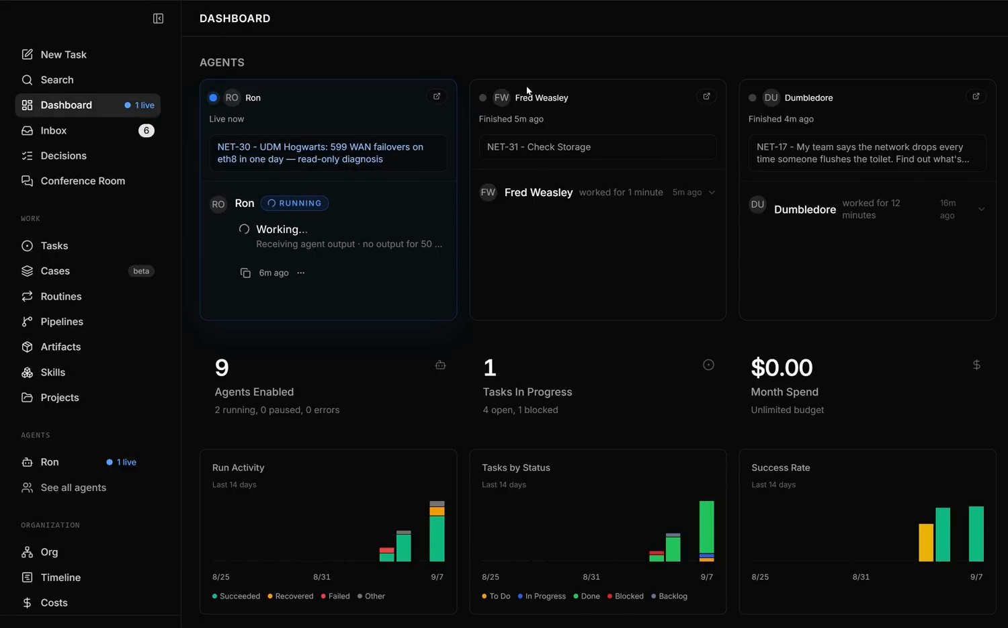The image size is (1008, 628).
Task: Open Projects in the sidebar
Action: (87, 398)
